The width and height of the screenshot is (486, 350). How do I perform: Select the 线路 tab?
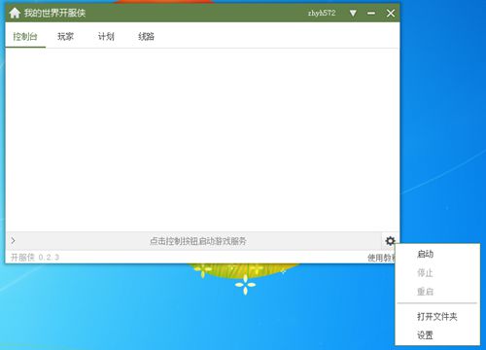click(146, 36)
